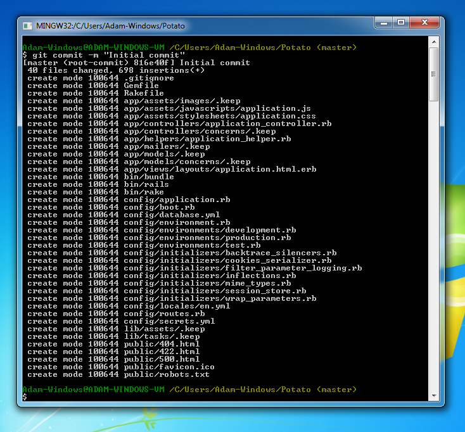The width and height of the screenshot is (465, 432).
Task: Click the 'bin/rails' output line
Action: [x=98, y=184]
